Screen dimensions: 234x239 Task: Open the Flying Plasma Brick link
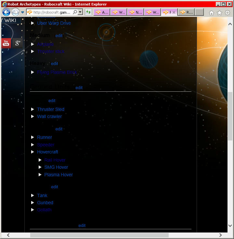pos(57,72)
